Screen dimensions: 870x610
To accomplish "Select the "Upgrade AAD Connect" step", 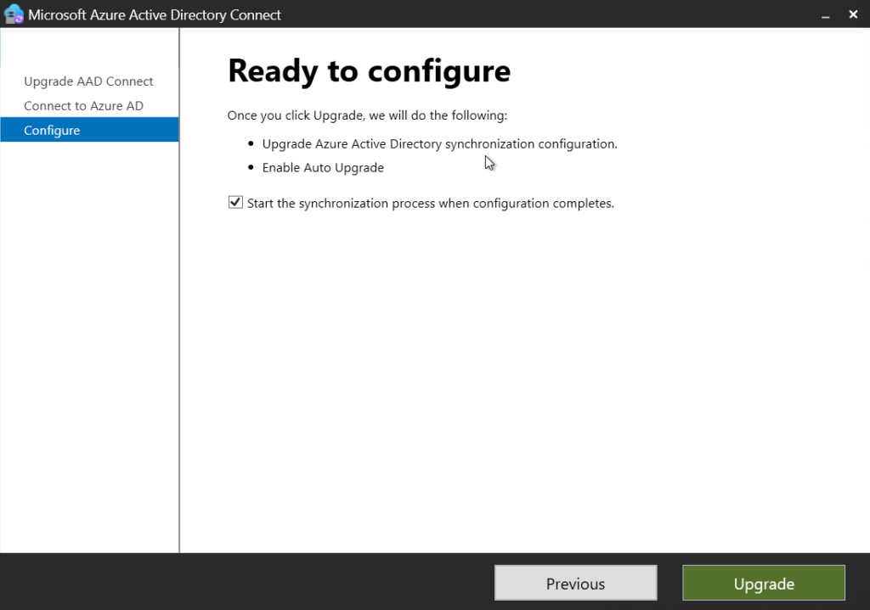I will click(88, 81).
